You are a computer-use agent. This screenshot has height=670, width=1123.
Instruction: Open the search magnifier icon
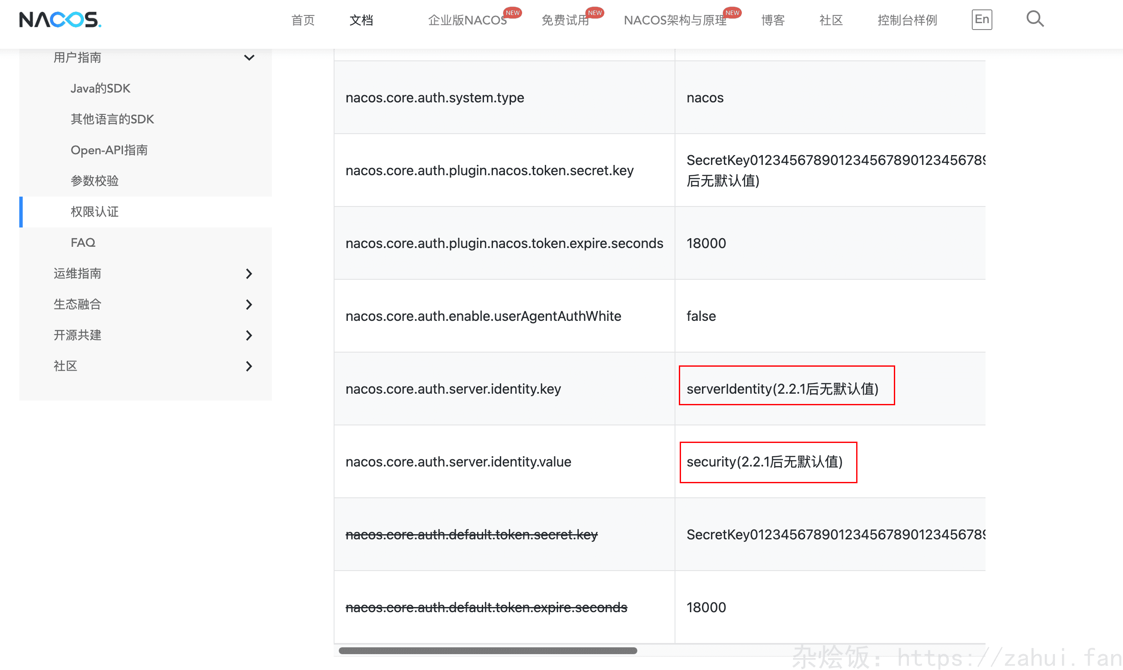click(x=1034, y=19)
